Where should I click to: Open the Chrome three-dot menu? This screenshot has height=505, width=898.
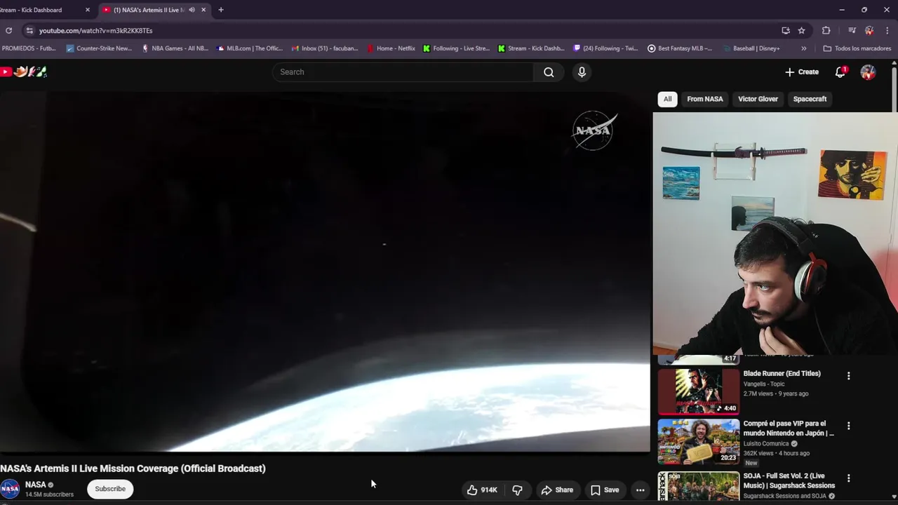(887, 30)
